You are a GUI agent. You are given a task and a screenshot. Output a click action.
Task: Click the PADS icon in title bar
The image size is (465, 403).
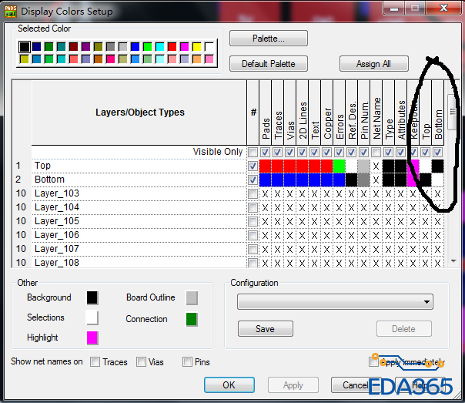[11, 12]
